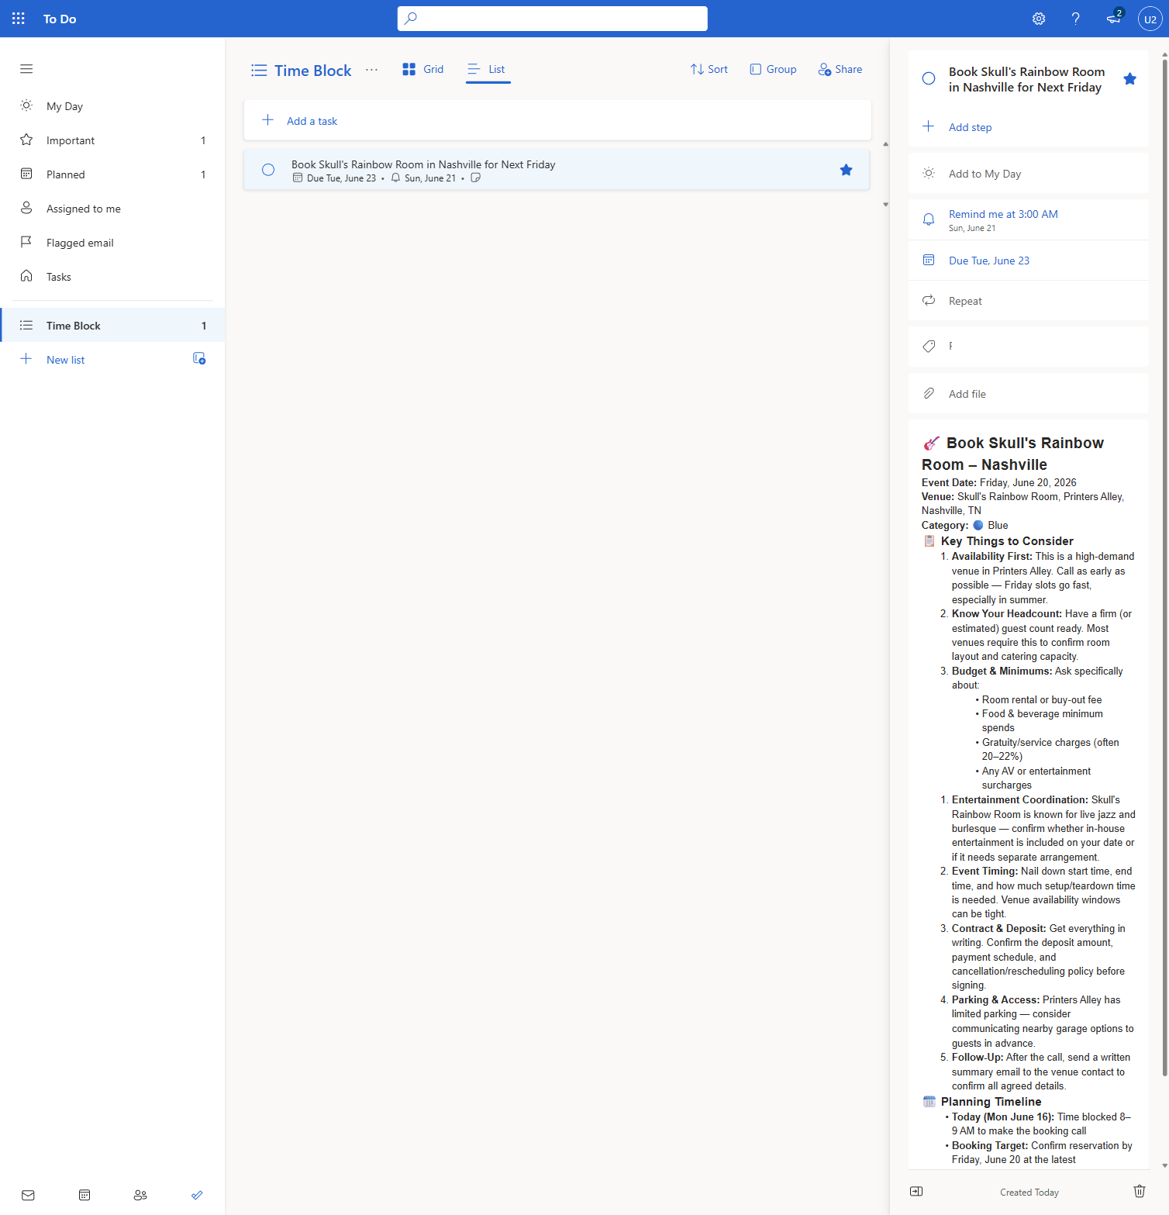The width and height of the screenshot is (1169, 1215).
Task: Switch to Grid view
Action: [423, 69]
